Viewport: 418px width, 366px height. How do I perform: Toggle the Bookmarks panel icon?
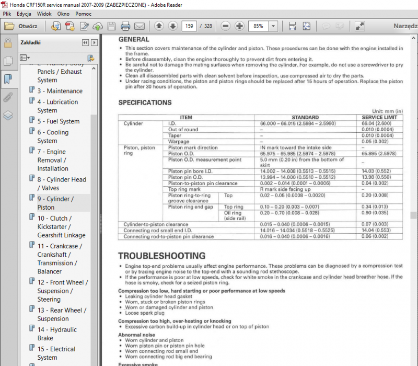8,79
